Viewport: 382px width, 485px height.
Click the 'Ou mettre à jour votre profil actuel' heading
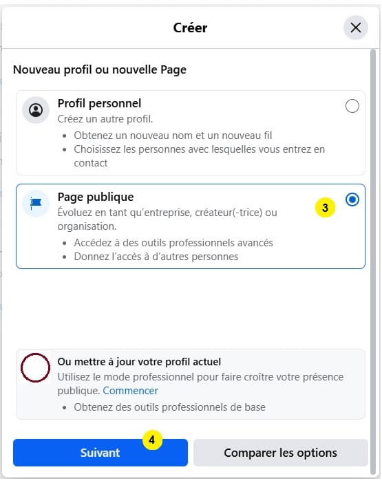pyautogui.click(x=139, y=362)
